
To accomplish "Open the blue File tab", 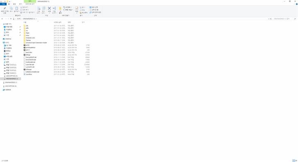I will click(3, 4).
